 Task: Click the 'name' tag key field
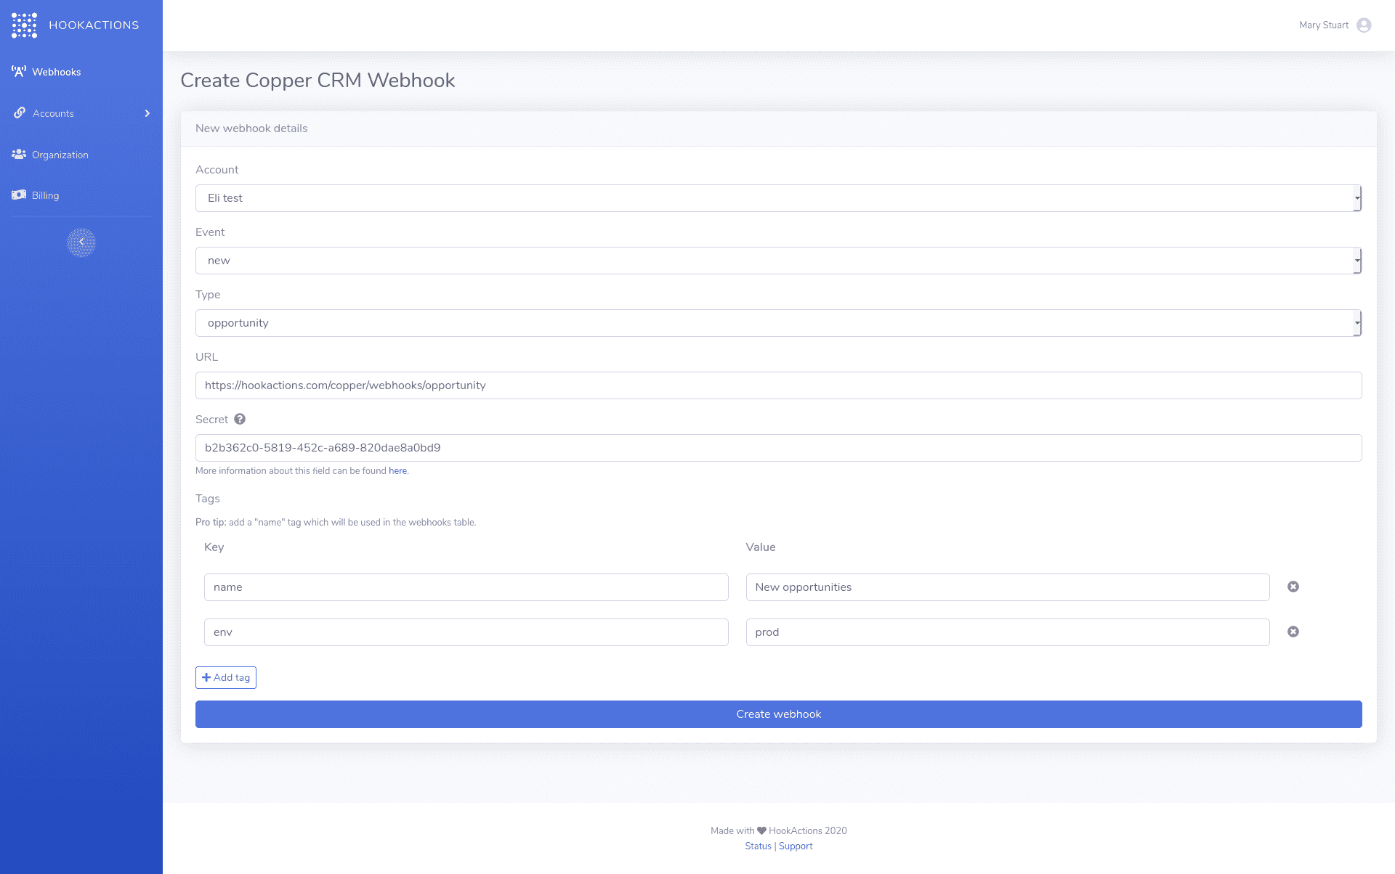[x=466, y=587]
